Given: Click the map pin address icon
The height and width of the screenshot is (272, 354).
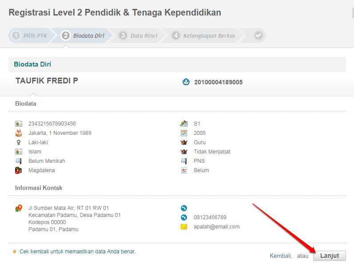Looking at the screenshot, I should (x=19, y=208).
